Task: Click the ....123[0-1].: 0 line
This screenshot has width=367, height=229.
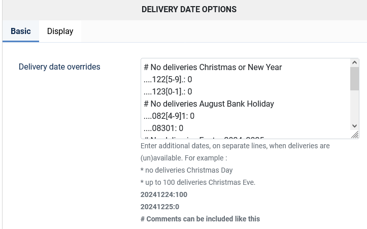Action: [168, 91]
